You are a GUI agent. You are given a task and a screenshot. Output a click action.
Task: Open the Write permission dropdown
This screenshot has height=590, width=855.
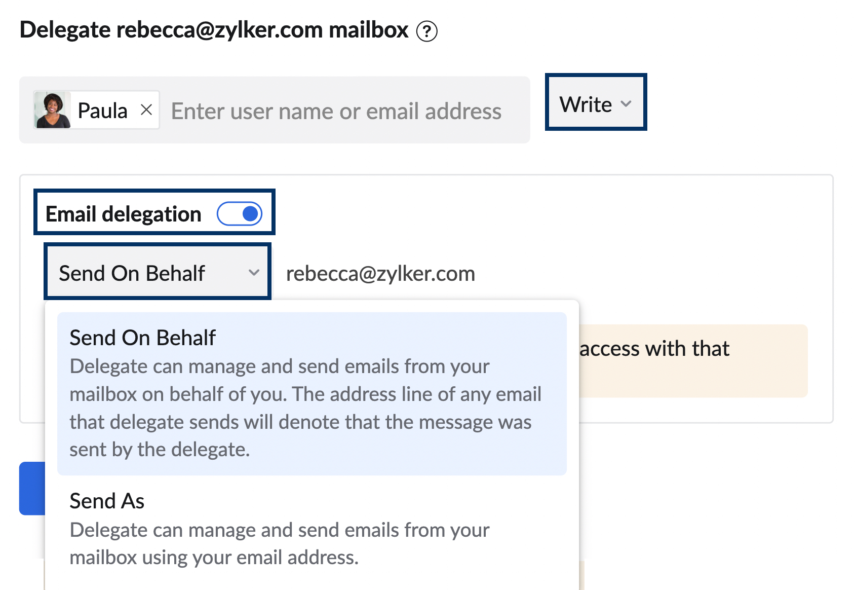click(595, 104)
